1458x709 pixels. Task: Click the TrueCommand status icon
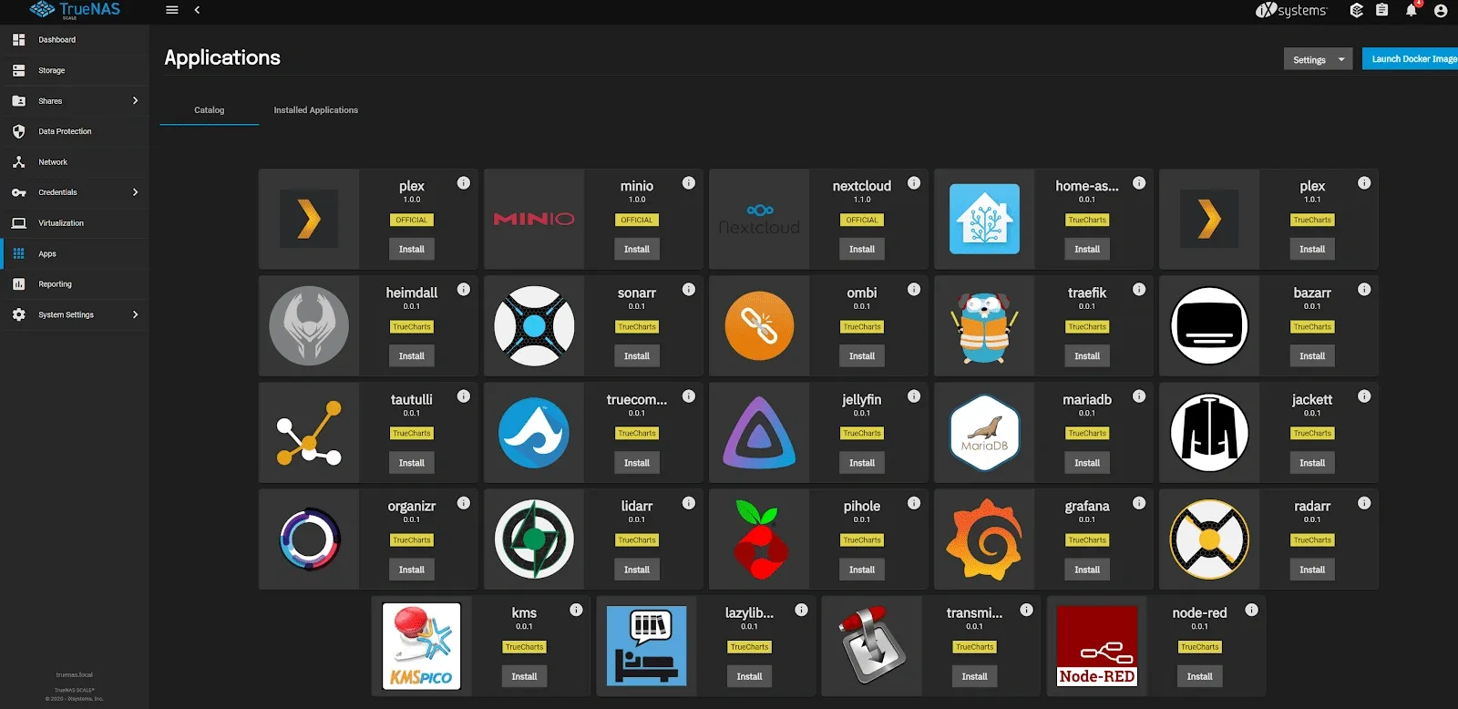1357,10
